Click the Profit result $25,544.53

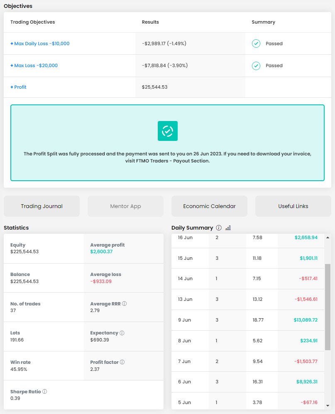coord(155,87)
